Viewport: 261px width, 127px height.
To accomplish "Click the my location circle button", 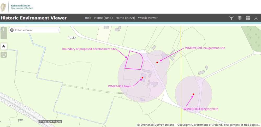I will pyautogui.click(x=4, y=55).
